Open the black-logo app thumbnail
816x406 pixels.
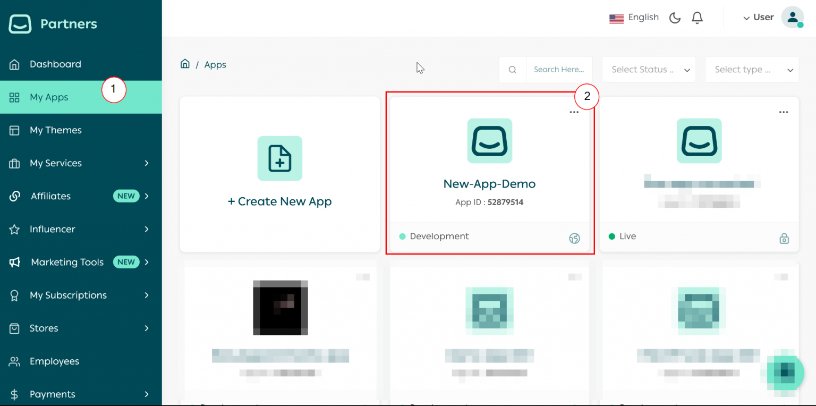point(280,307)
